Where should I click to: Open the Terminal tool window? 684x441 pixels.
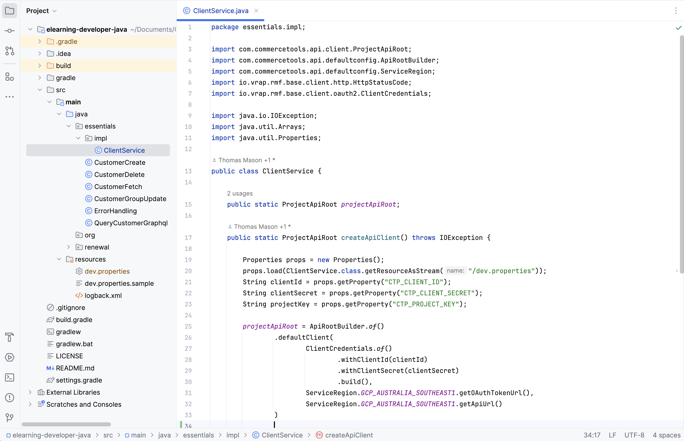click(x=9, y=377)
